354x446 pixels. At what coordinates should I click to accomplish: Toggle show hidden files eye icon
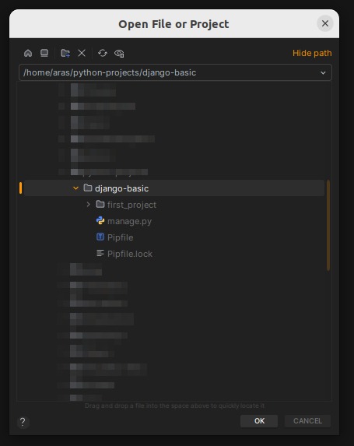pos(119,54)
